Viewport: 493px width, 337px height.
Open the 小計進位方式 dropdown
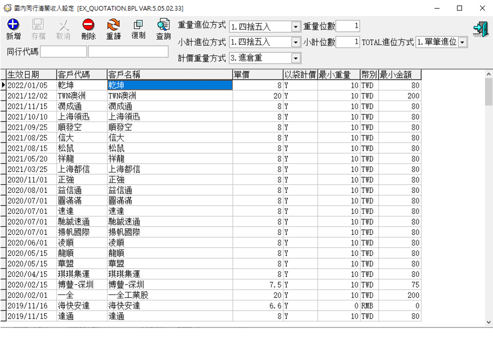coord(296,42)
